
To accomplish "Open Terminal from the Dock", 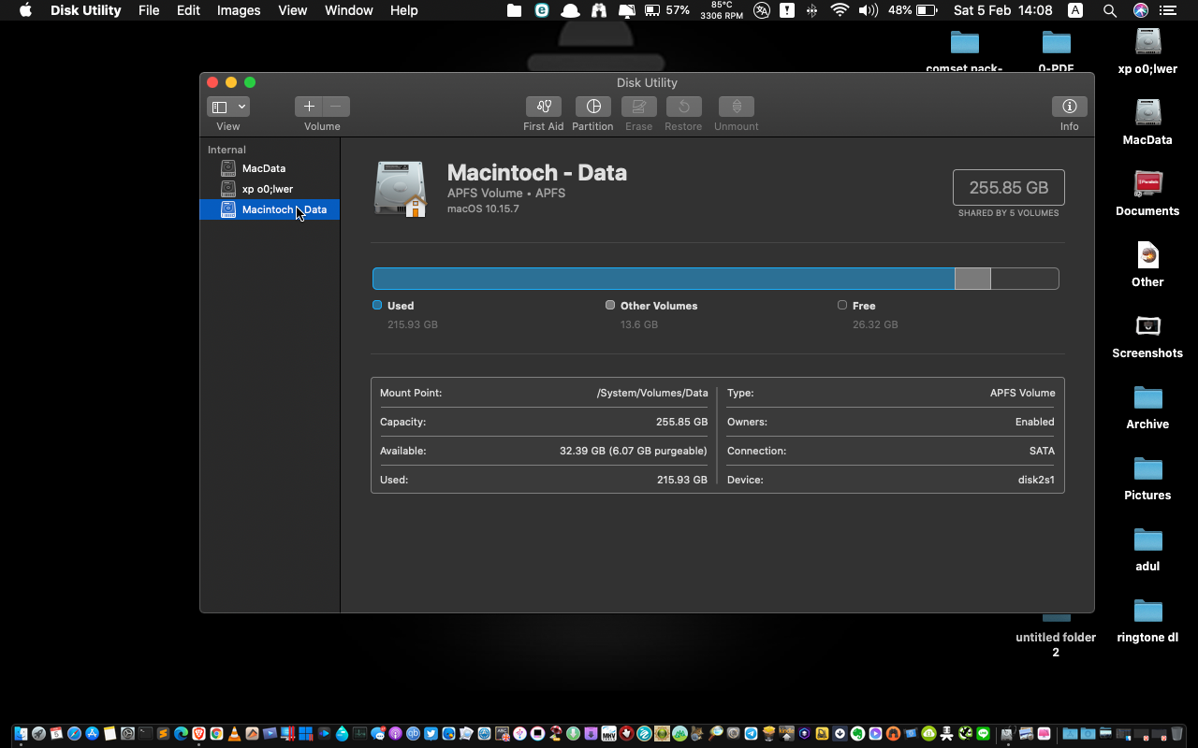I will (145, 734).
